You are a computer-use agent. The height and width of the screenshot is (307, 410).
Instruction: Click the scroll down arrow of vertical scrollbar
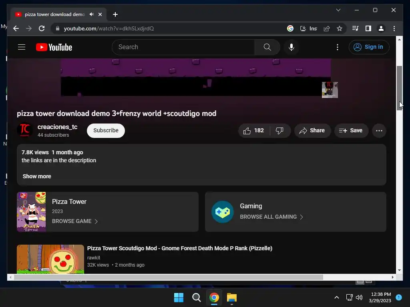pyautogui.click(x=399, y=271)
